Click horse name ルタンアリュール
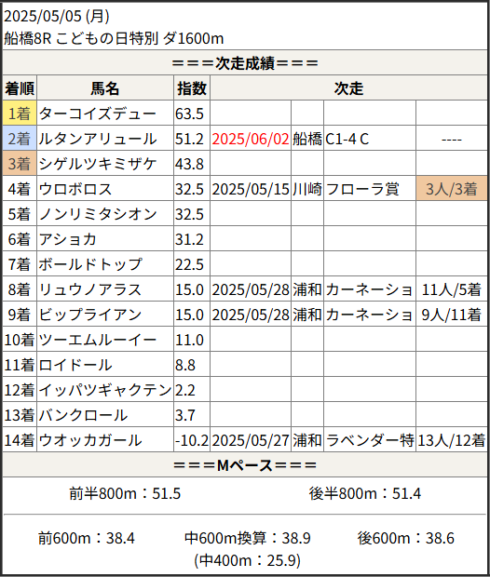Viewport: 490px width, 577px height. coord(98,139)
